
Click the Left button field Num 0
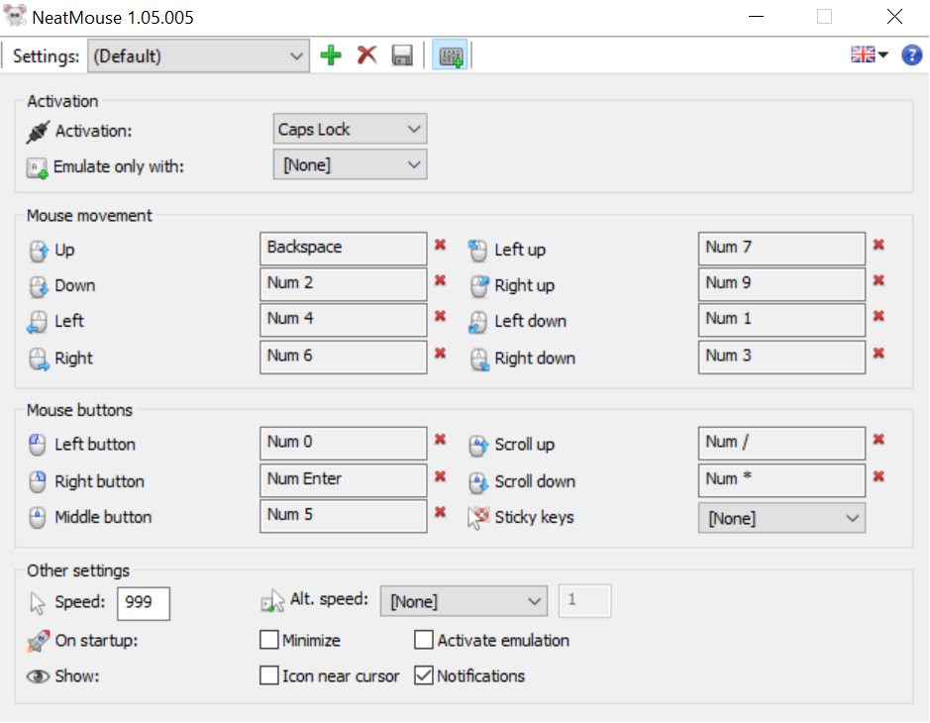point(344,443)
